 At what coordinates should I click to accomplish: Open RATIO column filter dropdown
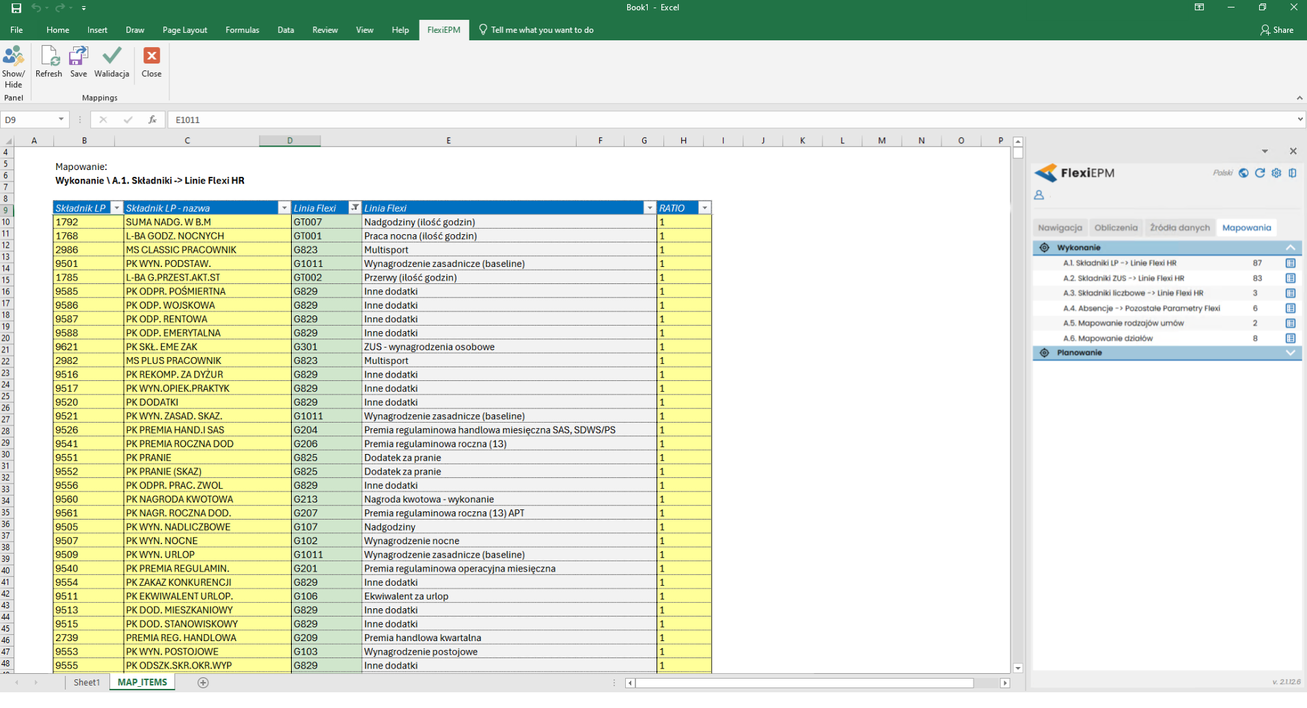[704, 208]
